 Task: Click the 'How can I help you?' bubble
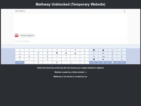(27, 36)
